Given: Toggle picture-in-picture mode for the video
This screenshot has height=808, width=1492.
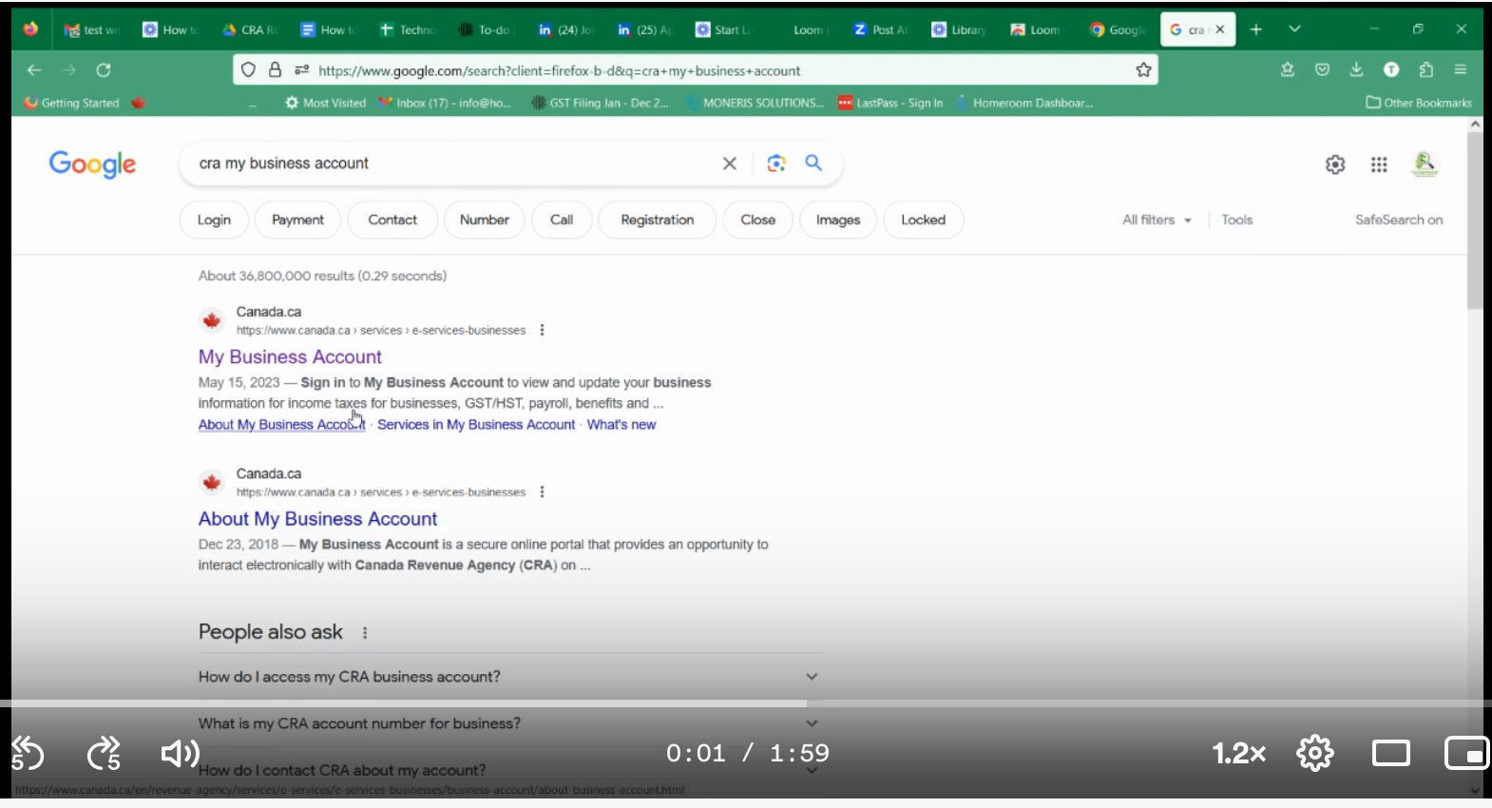Looking at the screenshot, I should (1466, 754).
